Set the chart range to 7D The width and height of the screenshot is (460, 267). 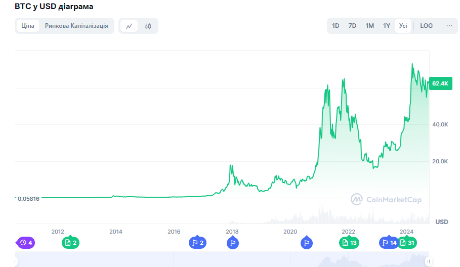pyautogui.click(x=352, y=26)
